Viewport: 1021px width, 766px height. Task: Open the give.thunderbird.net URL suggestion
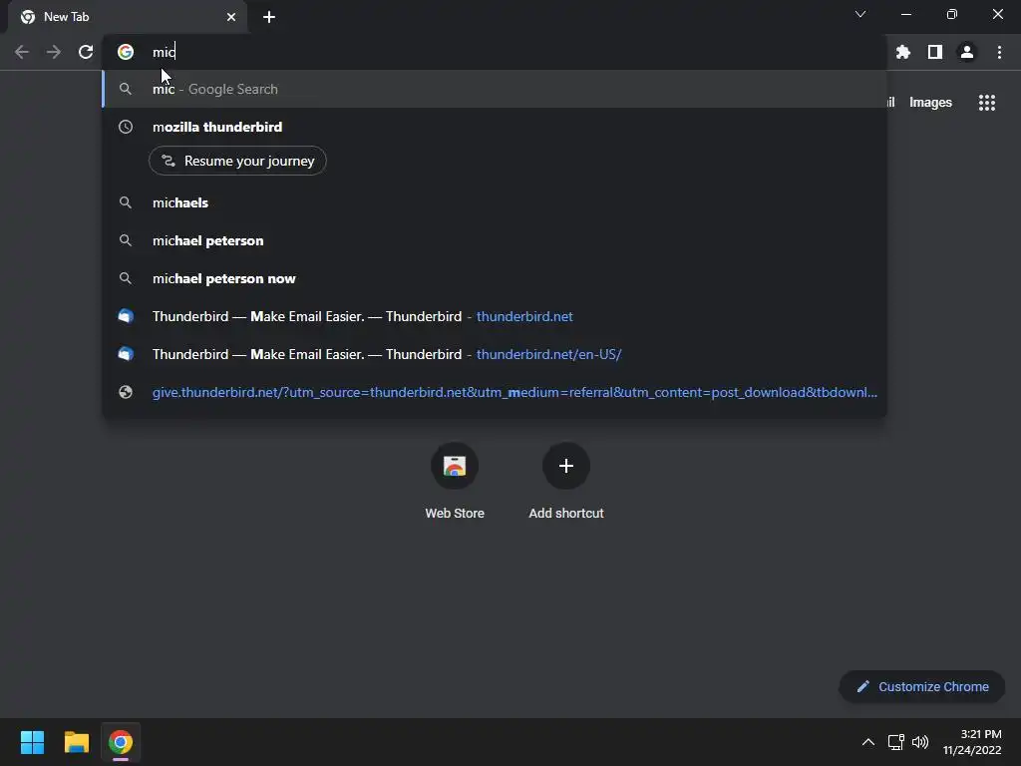(x=495, y=392)
